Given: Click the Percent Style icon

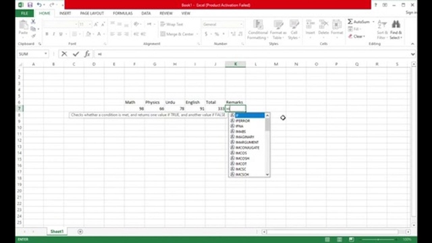Looking at the screenshot, I should click(x=217, y=34).
